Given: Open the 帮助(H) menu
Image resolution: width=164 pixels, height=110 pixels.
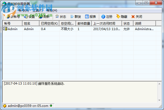Looking at the screenshot, I should [x=52, y=10].
